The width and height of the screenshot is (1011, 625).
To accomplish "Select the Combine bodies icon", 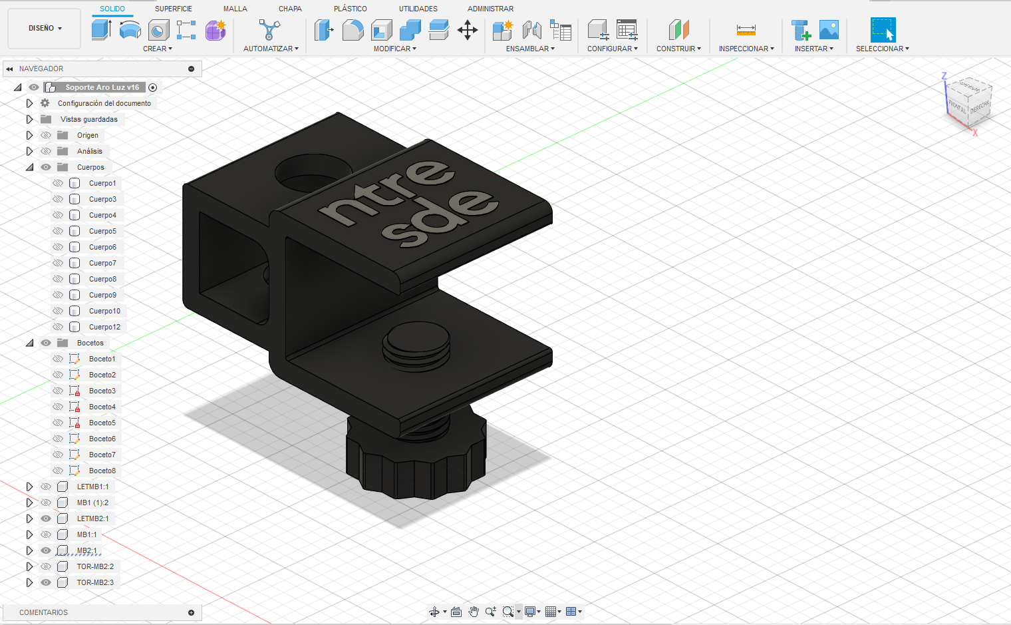I will (410, 30).
